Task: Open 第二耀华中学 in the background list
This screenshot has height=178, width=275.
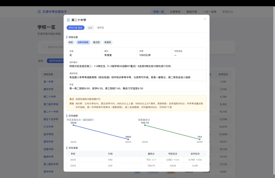Action: pyautogui.click(x=51, y=164)
